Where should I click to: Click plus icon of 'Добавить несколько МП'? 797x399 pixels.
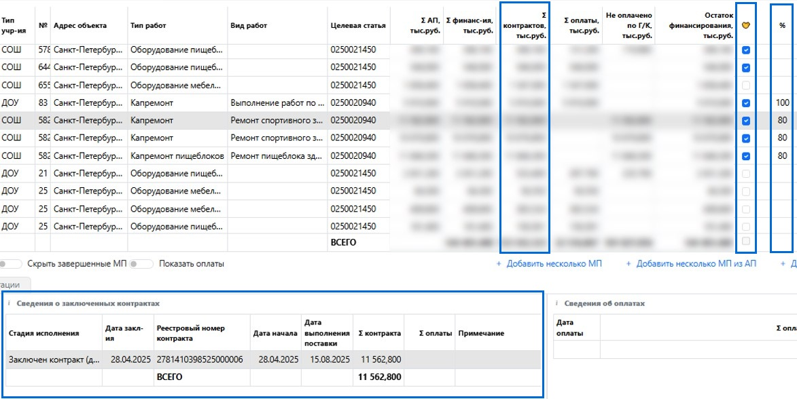point(499,264)
